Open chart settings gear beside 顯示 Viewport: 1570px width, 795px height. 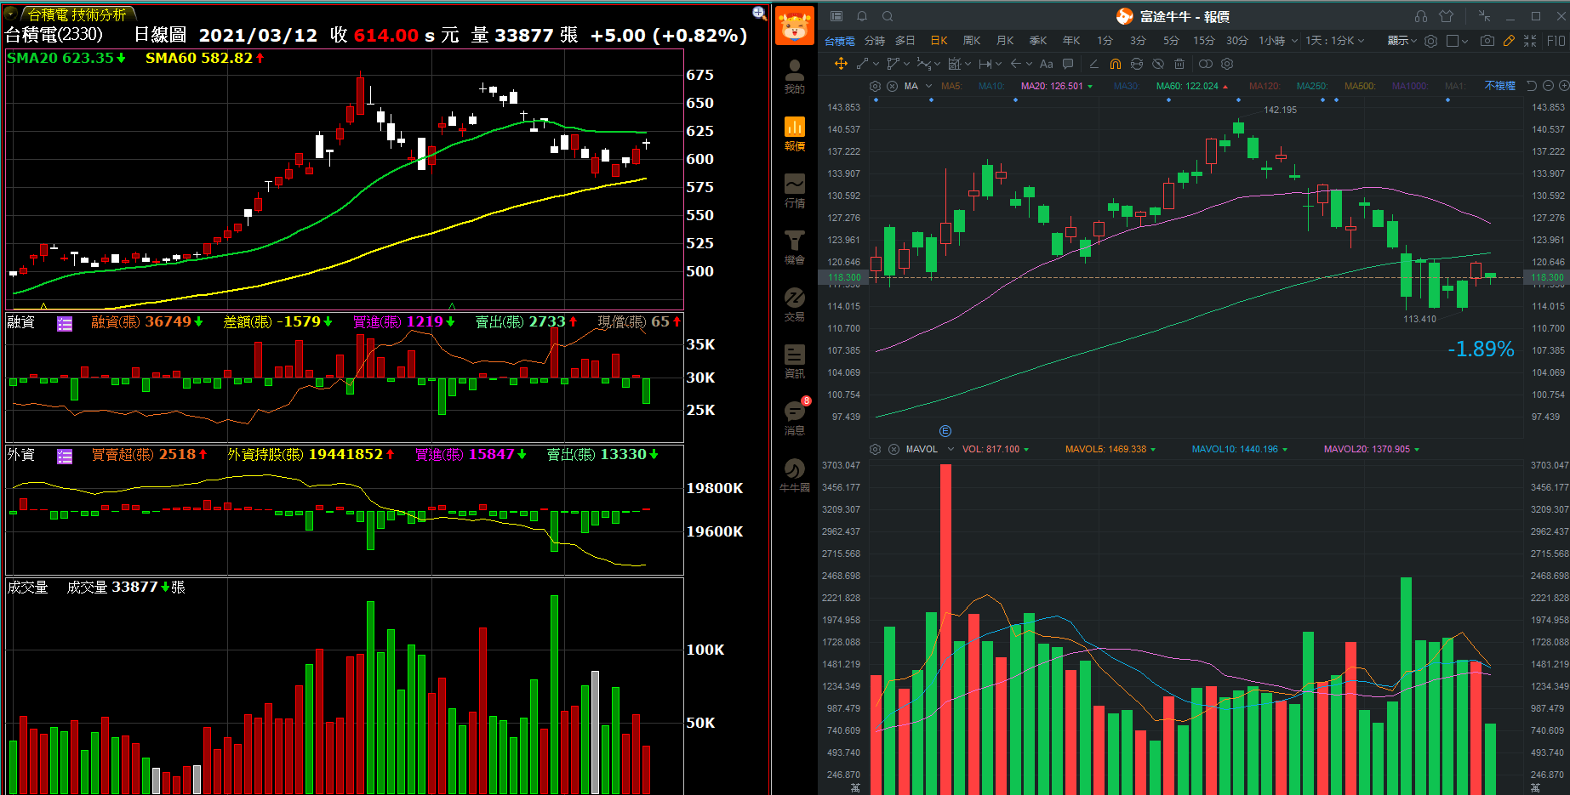point(1431,41)
